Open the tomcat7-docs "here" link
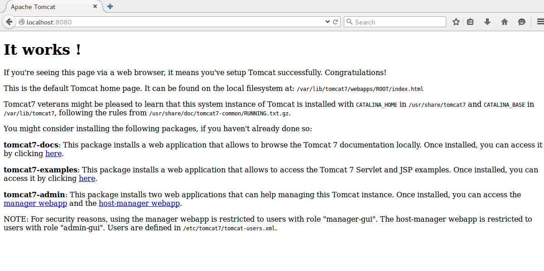 (x=53, y=153)
